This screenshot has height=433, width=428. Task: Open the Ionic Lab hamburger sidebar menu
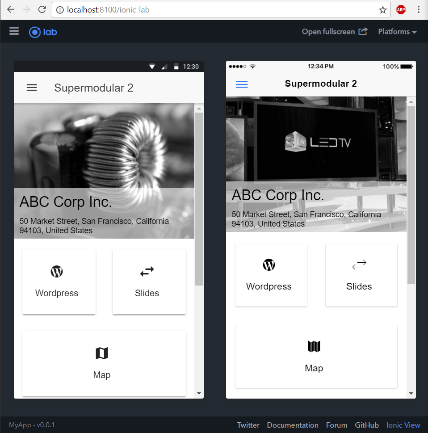(14, 31)
